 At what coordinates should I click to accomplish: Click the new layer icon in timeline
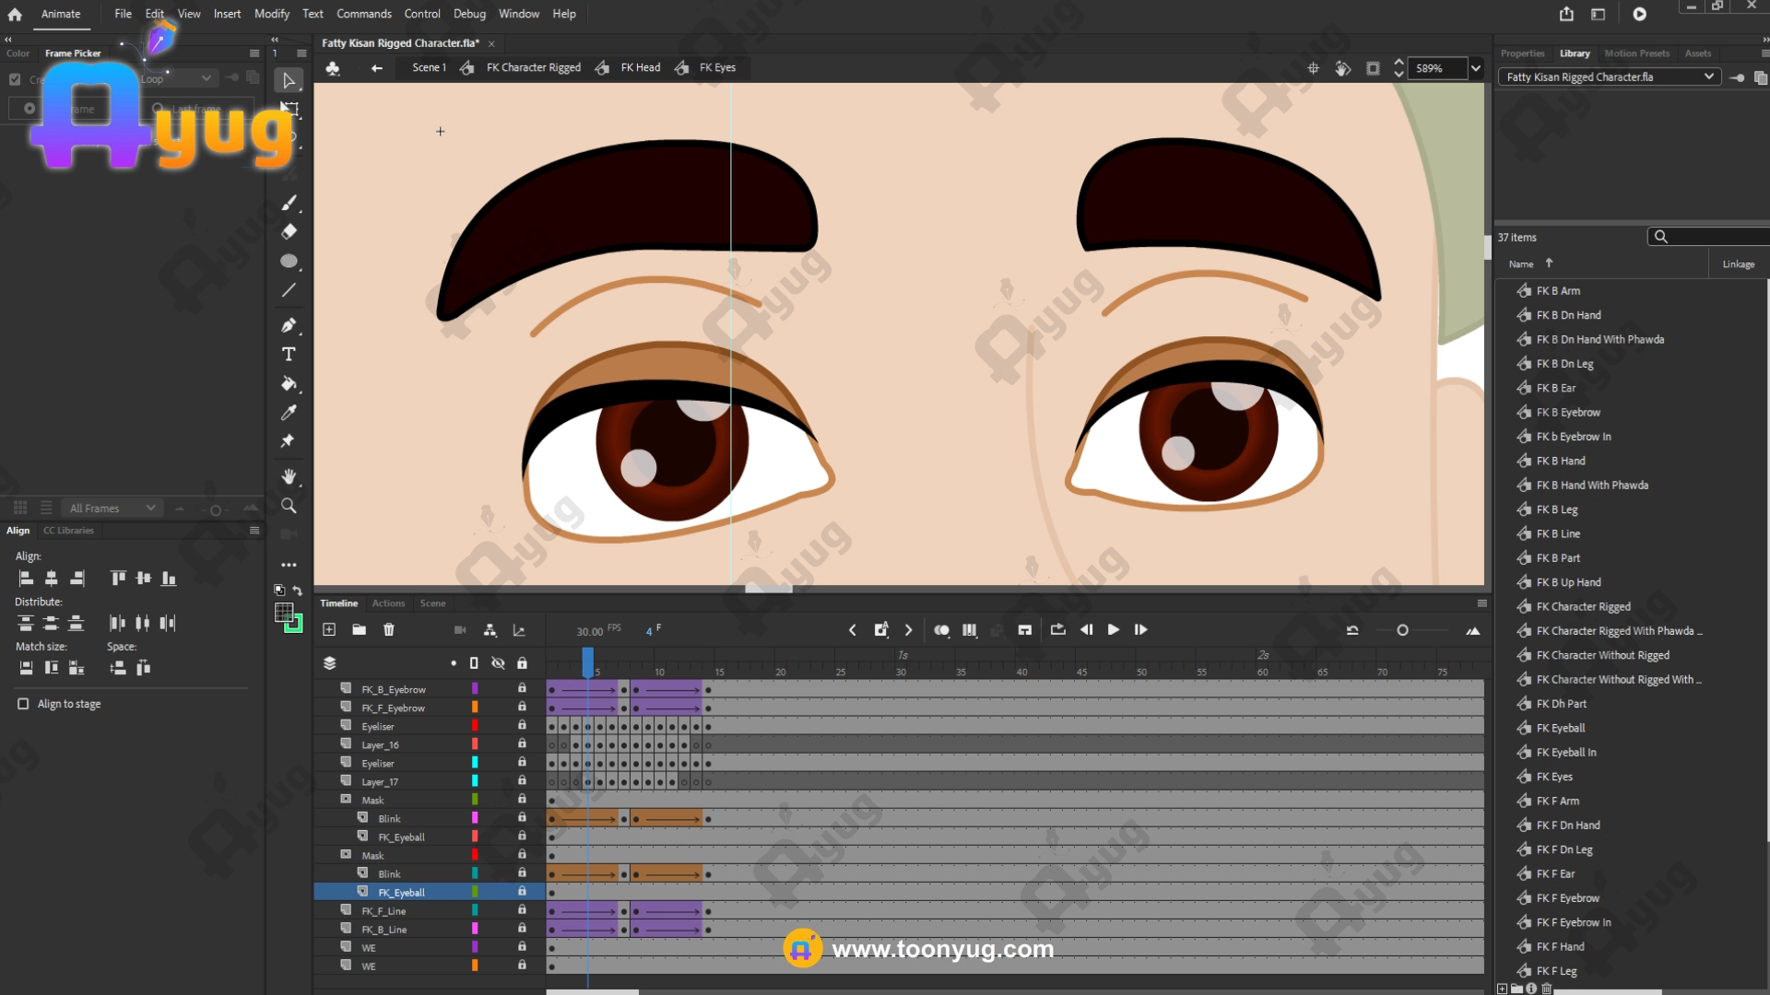click(x=329, y=630)
